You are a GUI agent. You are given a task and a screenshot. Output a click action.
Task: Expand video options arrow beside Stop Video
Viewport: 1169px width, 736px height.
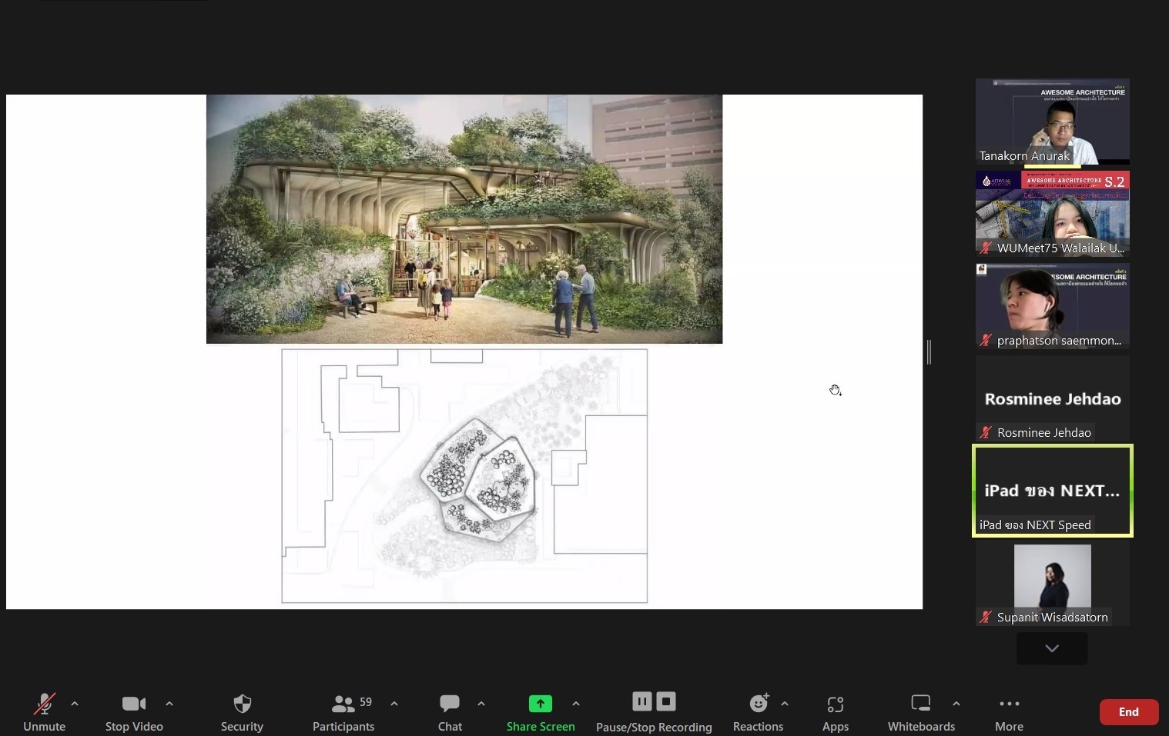coord(169,704)
